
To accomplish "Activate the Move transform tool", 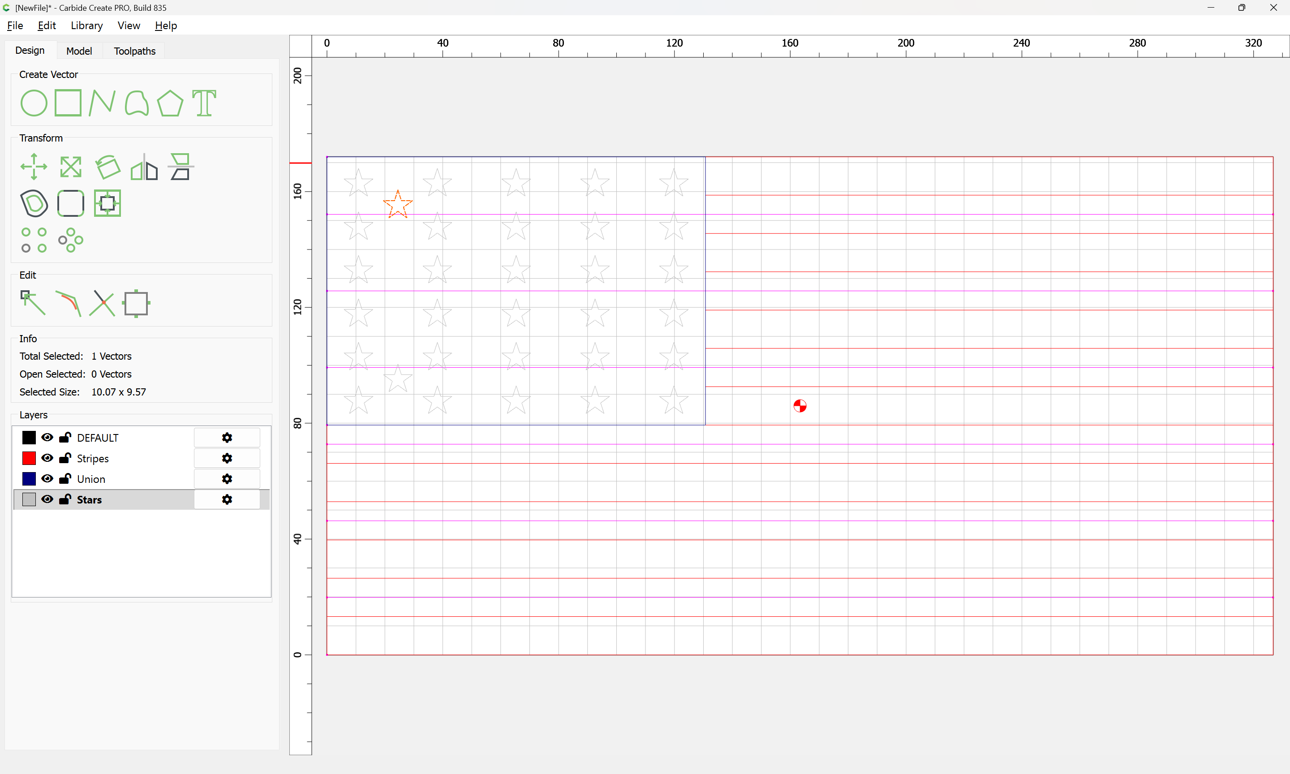I will click(34, 167).
